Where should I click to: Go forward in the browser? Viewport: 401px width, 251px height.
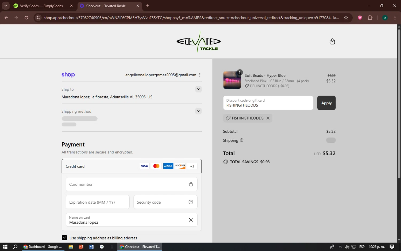pos(16,18)
